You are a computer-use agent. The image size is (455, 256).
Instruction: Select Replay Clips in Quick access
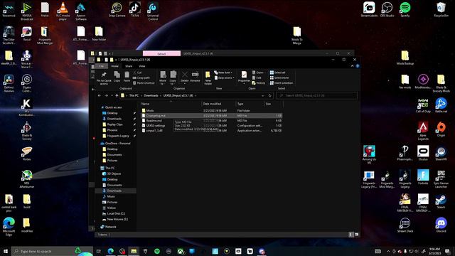click(x=114, y=124)
